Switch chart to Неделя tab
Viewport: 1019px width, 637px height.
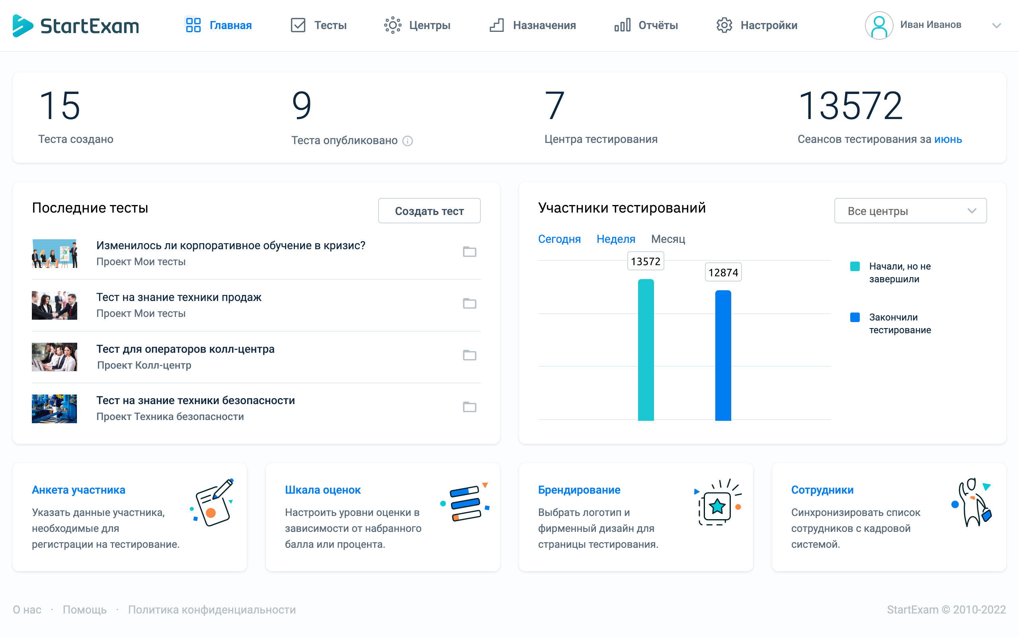click(x=616, y=239)
